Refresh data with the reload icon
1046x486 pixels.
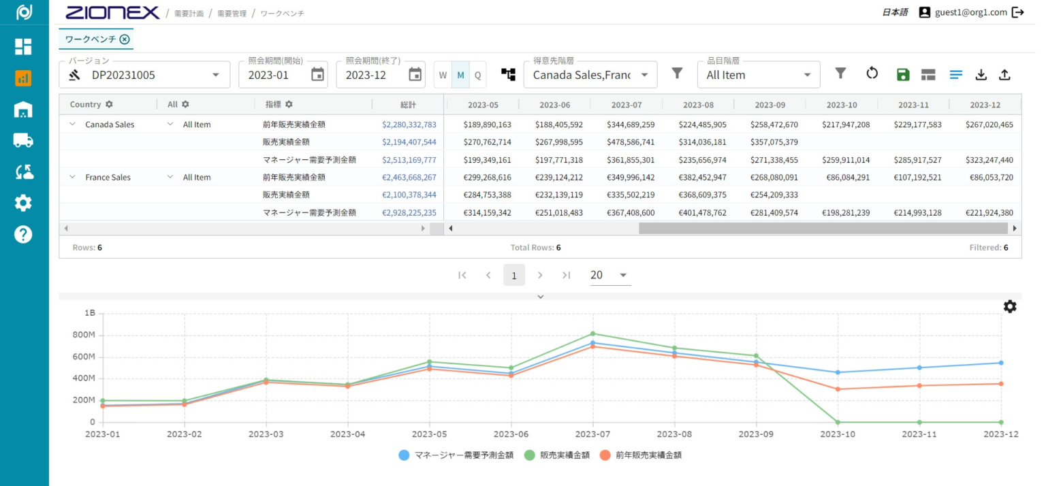(x=872, y=74)
